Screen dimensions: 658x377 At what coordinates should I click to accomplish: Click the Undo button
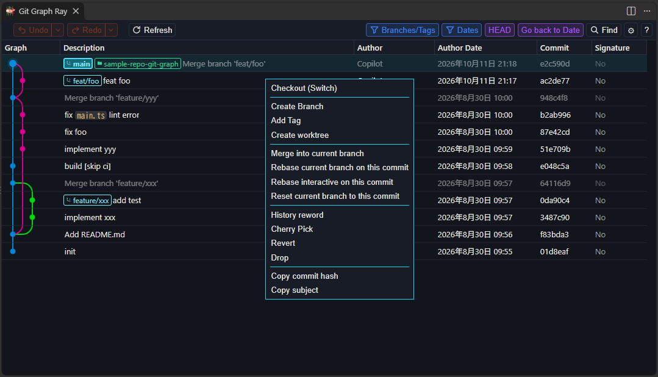click(x=33, y=31)
